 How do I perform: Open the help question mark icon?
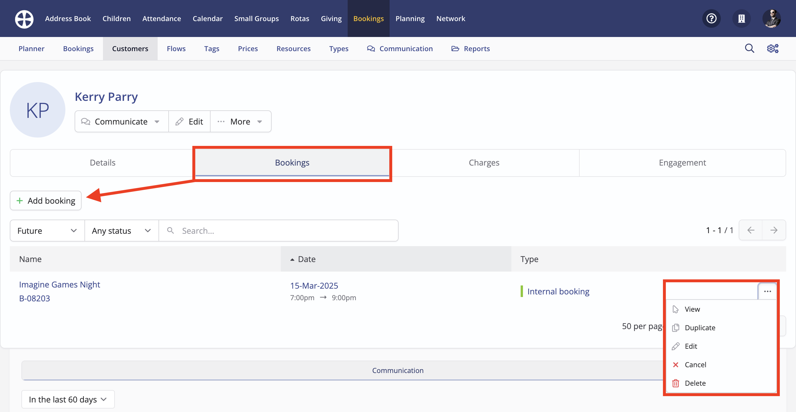point(711,18)
